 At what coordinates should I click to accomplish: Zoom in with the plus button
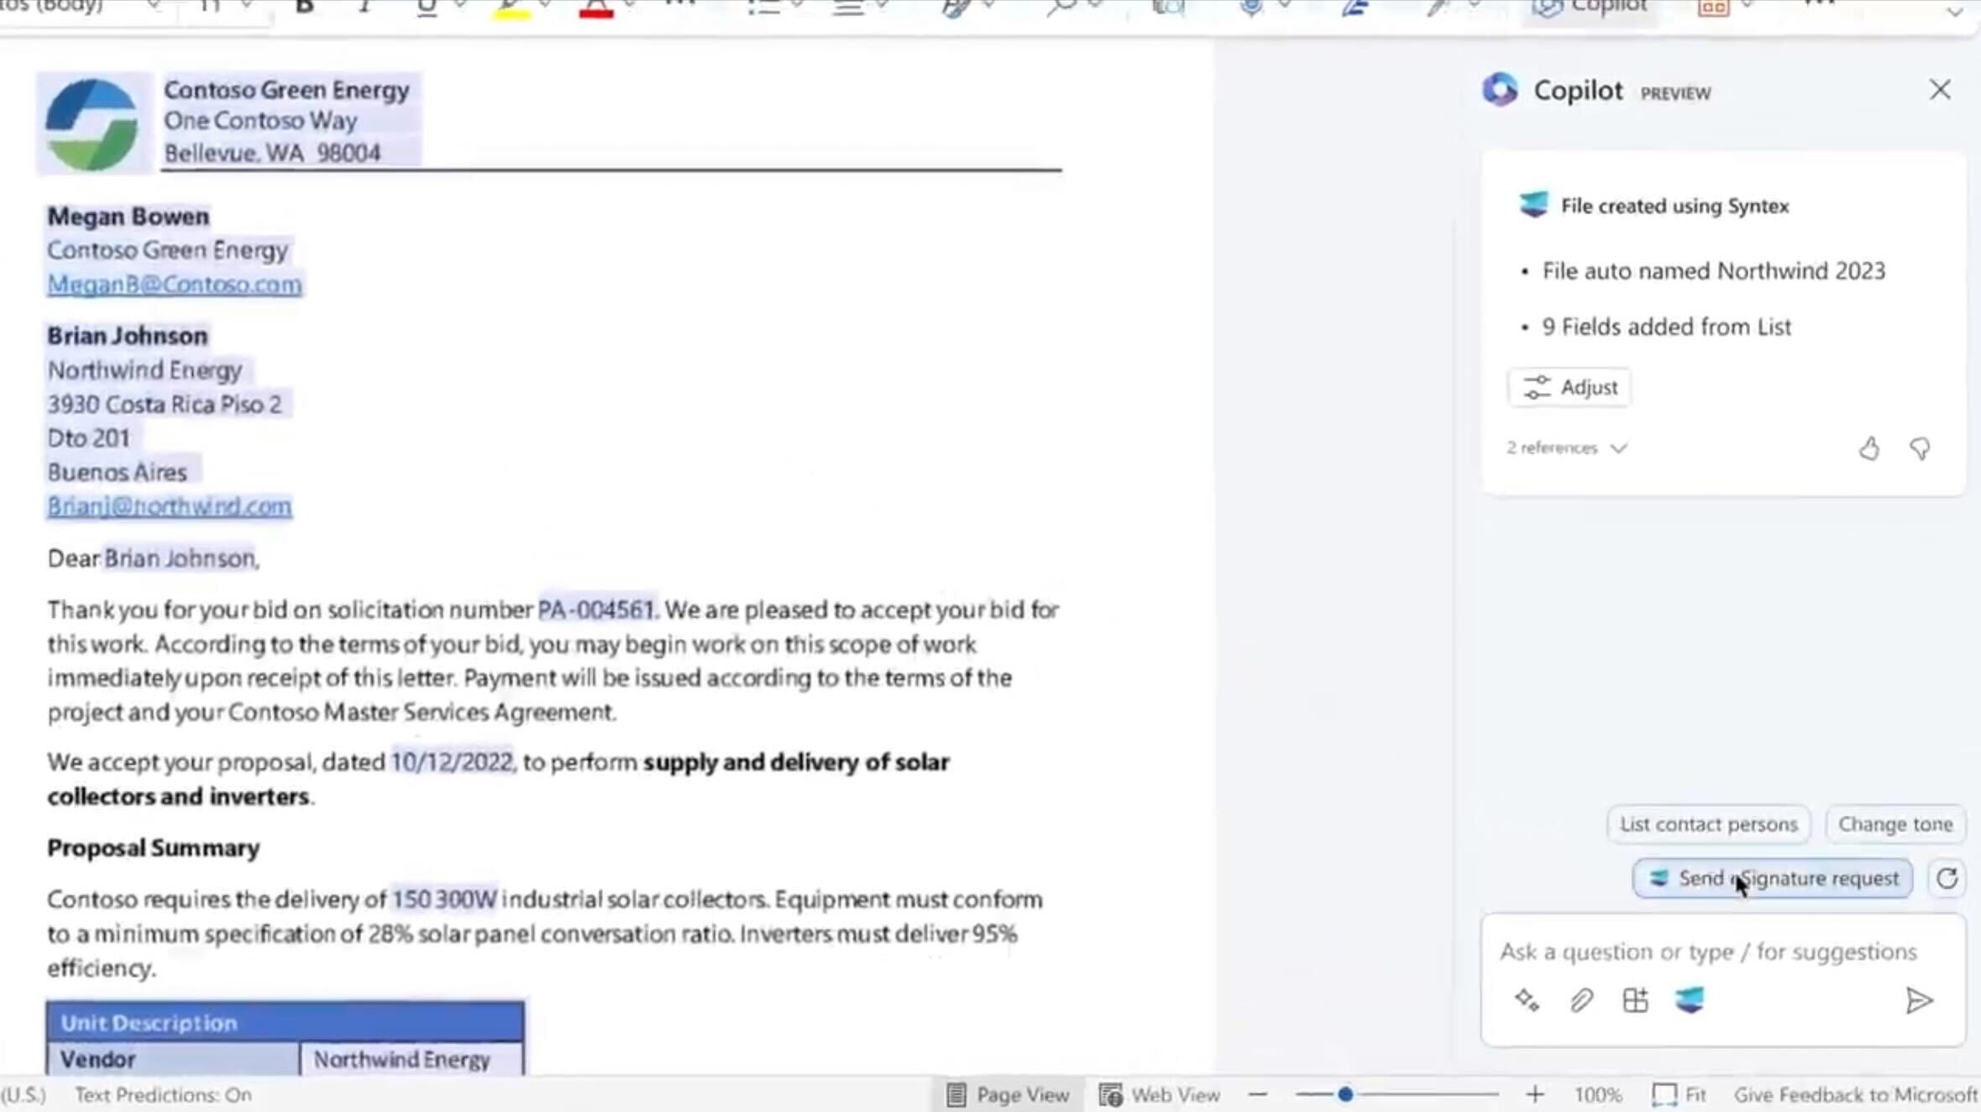[x=1534, y=1094]
